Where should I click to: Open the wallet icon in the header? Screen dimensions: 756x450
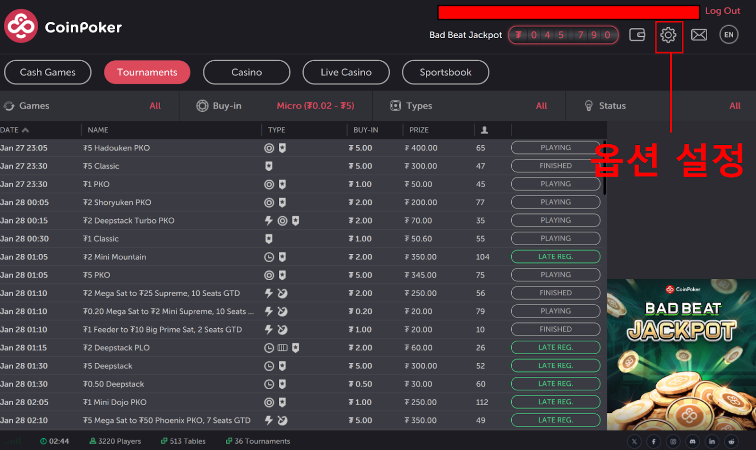[x=637, y=34]
